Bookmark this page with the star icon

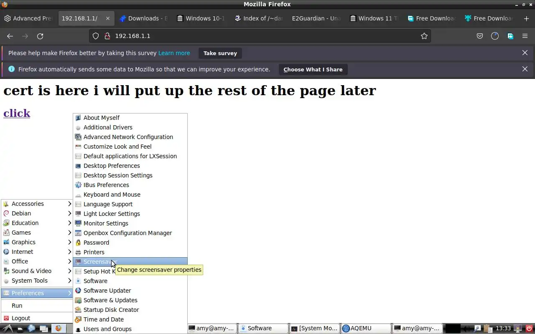(424, 36)
